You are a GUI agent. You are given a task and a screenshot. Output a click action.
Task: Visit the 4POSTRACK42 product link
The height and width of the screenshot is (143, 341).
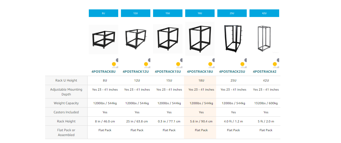point(264,72)
